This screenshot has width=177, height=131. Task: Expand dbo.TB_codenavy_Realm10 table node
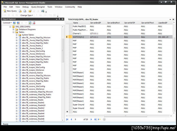17,105
